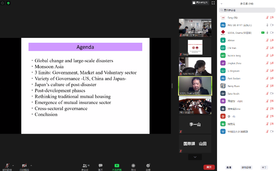Image resolution: width=276 pixels, height=171 pixels.
Task: Click the green share screen icon
Action: pyautogui.click(x=117, y=166)
